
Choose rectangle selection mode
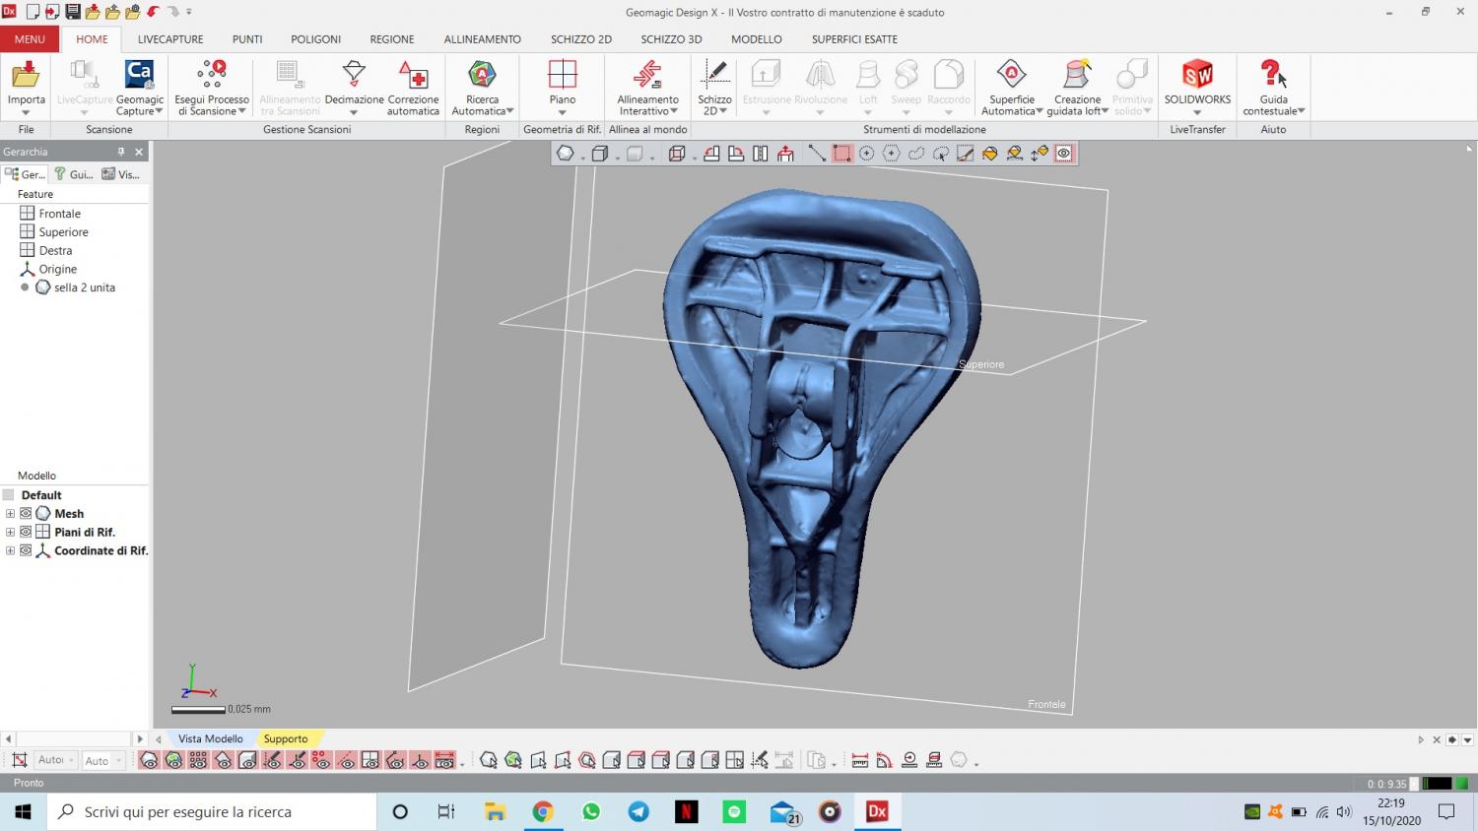[x=841, y=154]
